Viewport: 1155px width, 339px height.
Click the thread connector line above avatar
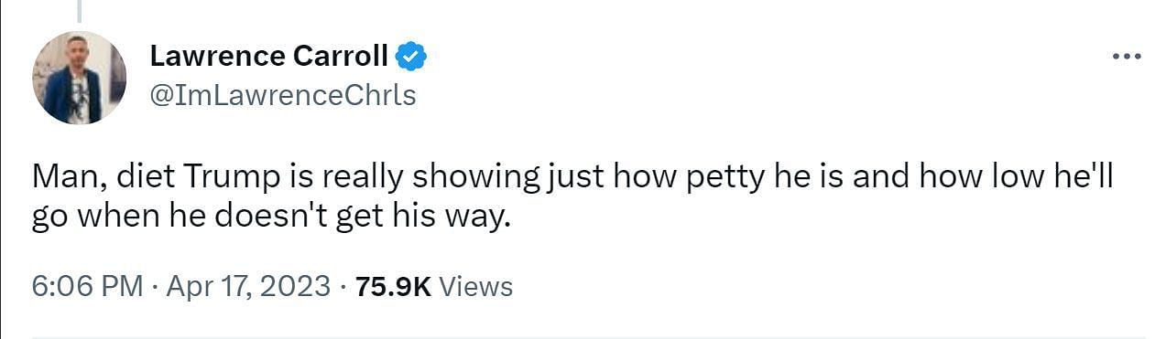(x=79, y=11)
